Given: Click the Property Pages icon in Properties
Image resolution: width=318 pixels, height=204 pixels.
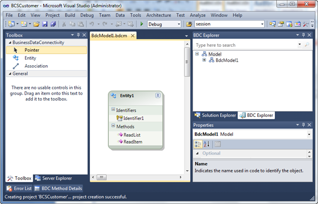Looking at the screenshot, I should [218, 144].
